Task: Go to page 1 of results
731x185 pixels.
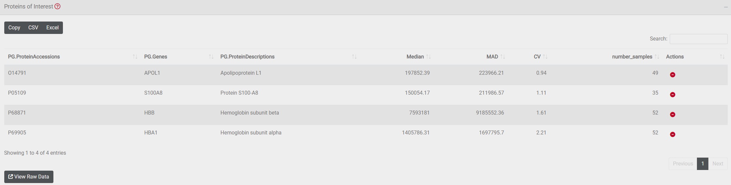Action: tap(702, 164)
